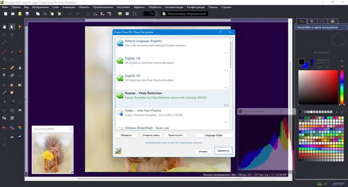
Task: Open the Изображение menu
Action: [40, 7]
